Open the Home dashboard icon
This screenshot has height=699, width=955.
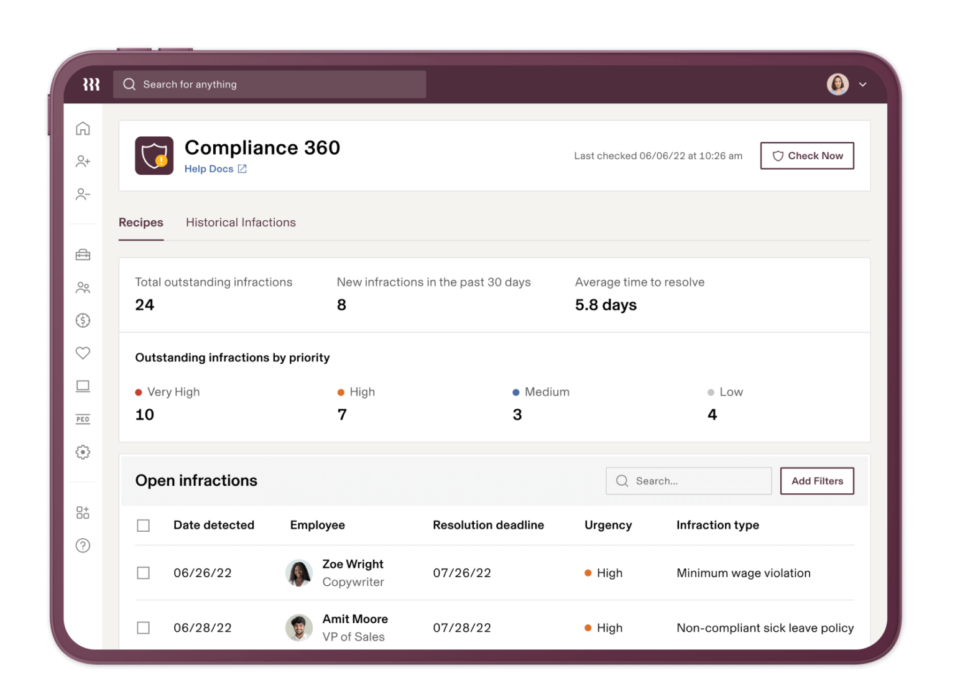[83, 127]
